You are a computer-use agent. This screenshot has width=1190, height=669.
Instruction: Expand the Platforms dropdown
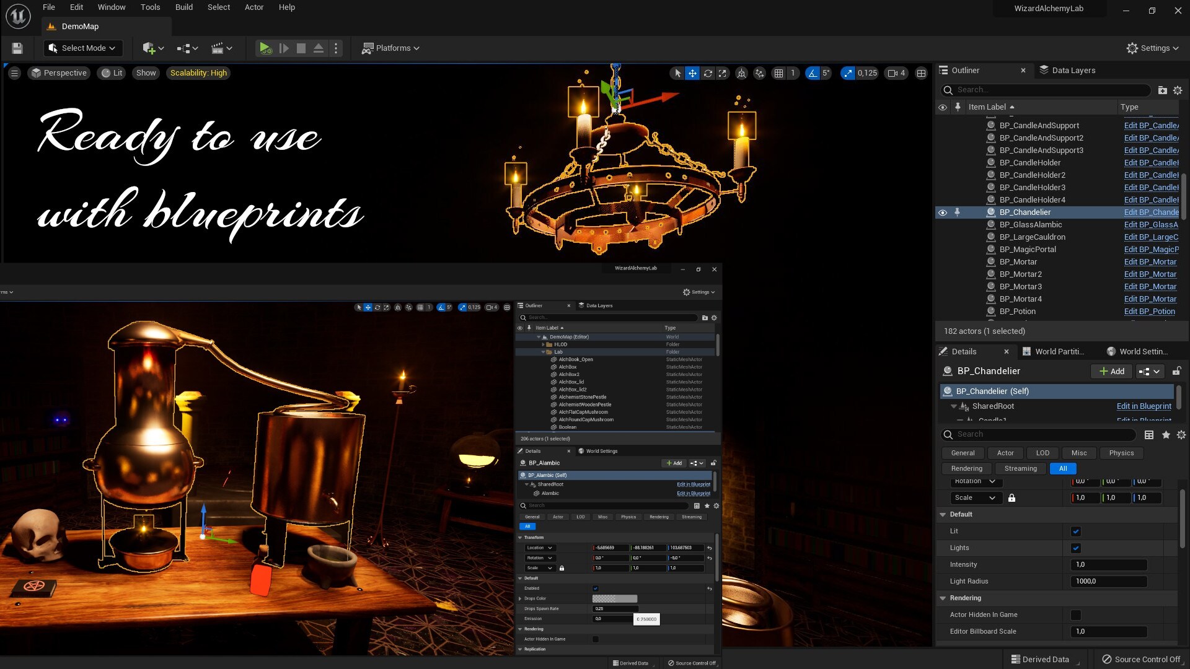(x=390, y=48)
